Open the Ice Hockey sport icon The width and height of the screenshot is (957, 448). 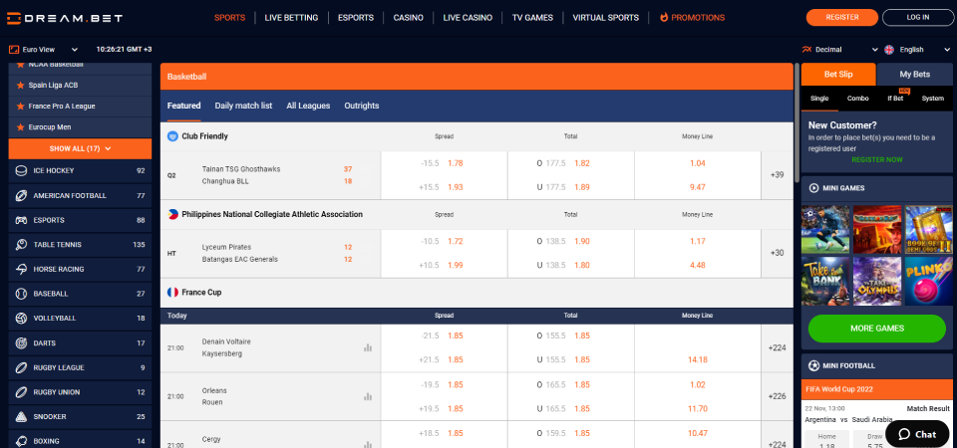(x=20, y=170)
